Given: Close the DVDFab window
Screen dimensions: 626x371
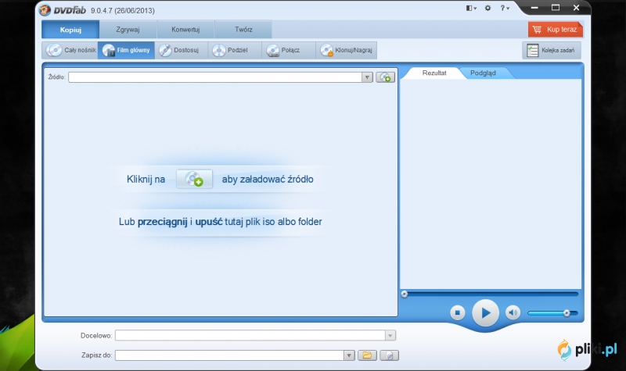Looking at the screenshot, I should (576, 8).
